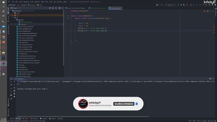This screenshot has height=122, width=217.
Task: Click the up arrow icon in Run console
Action: pyautogui.click(x=14, y=82)
